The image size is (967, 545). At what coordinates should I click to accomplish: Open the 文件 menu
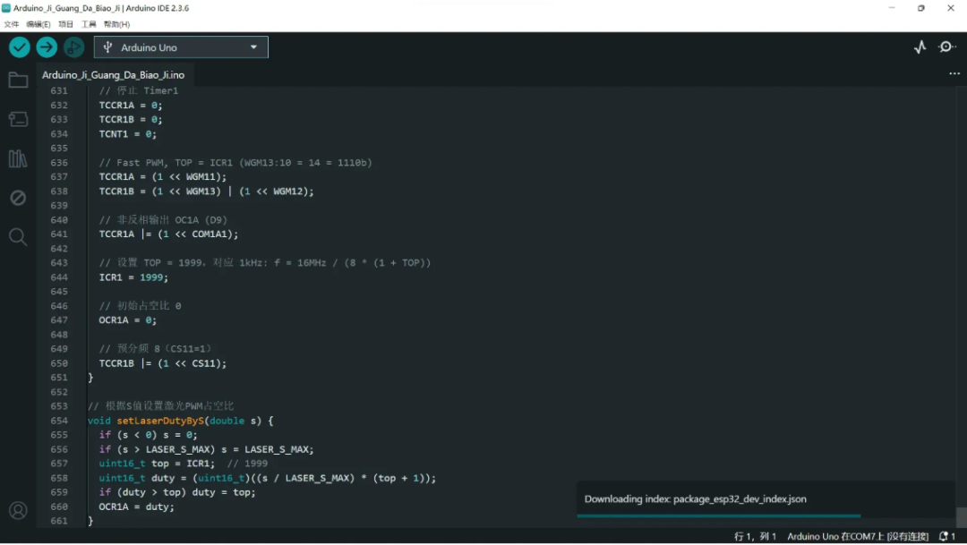pos(12,24)
